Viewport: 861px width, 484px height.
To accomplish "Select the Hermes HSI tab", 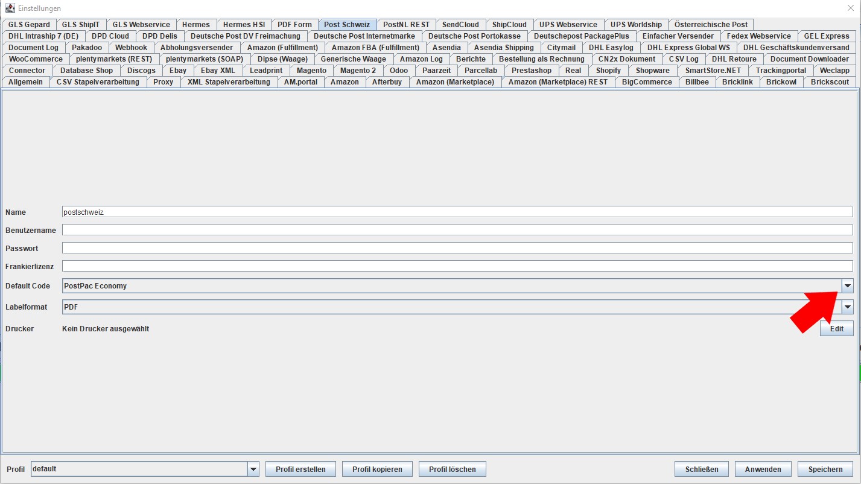I will 244,25.
